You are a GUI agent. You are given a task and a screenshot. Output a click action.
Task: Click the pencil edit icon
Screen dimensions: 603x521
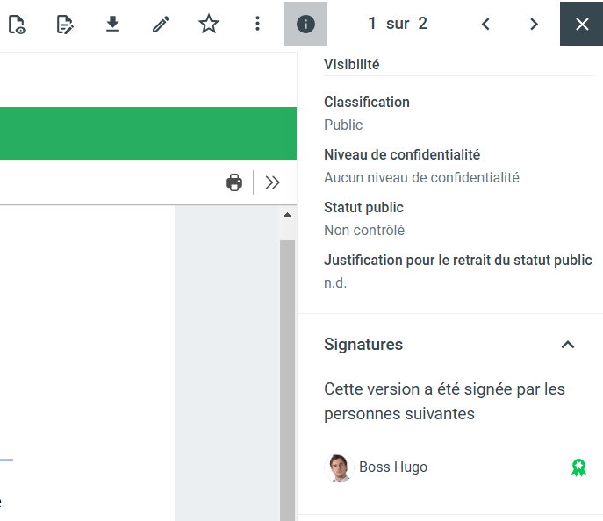click(x=161, y=25)
